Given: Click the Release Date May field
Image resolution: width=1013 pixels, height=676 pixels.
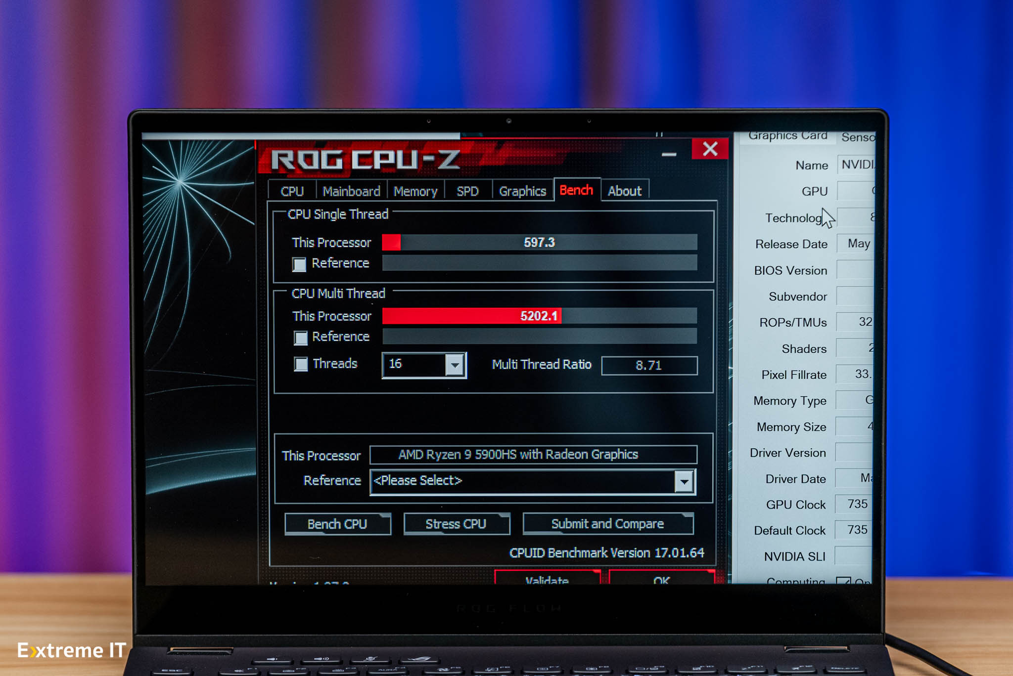Looking at the screenshot, I should (x=856, y=244).
